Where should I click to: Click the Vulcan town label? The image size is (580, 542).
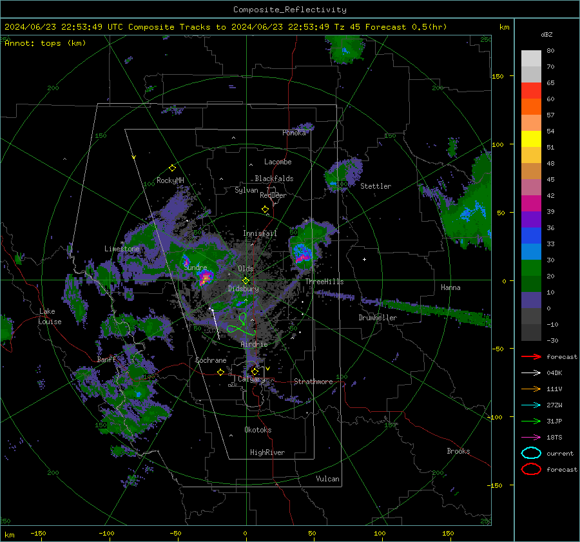pos(327,479)
